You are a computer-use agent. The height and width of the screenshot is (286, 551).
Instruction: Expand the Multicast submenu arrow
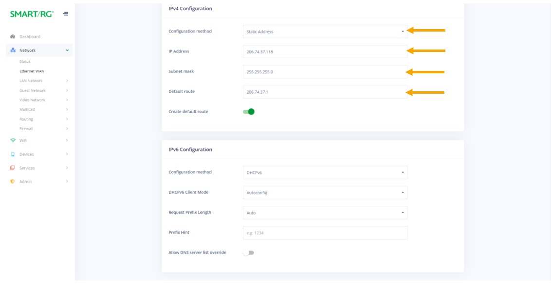[x=67, y=109]
